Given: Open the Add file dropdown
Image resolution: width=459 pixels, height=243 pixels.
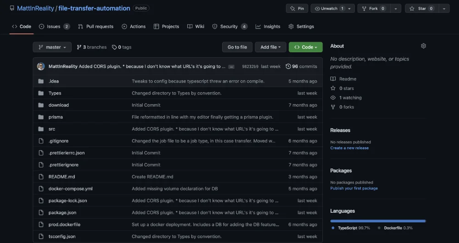Looking at the screenshot, I should pos(270,47).
